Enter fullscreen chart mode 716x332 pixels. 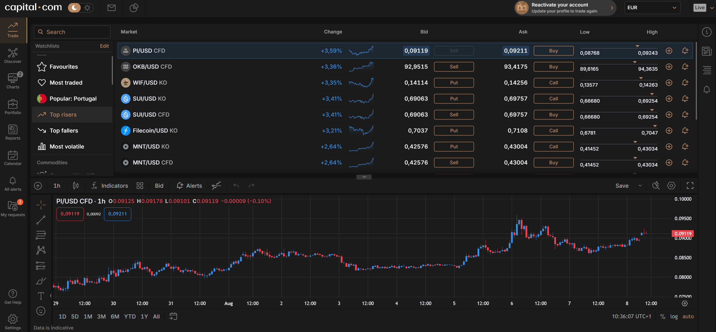tap(690, 186)
